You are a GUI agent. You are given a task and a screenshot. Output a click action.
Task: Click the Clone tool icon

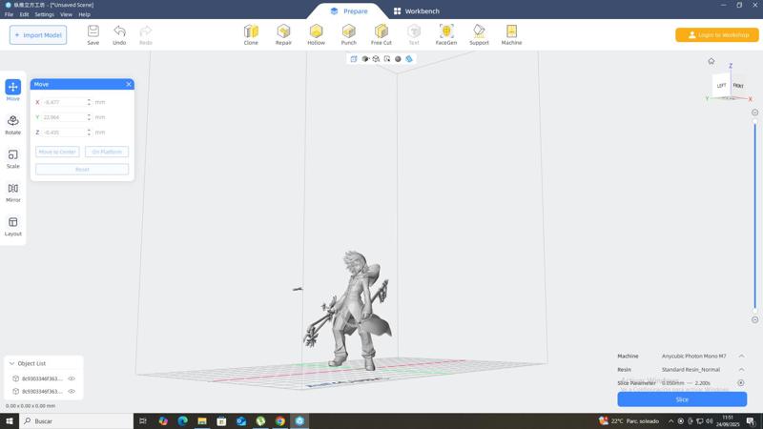[x=251, y=35]
